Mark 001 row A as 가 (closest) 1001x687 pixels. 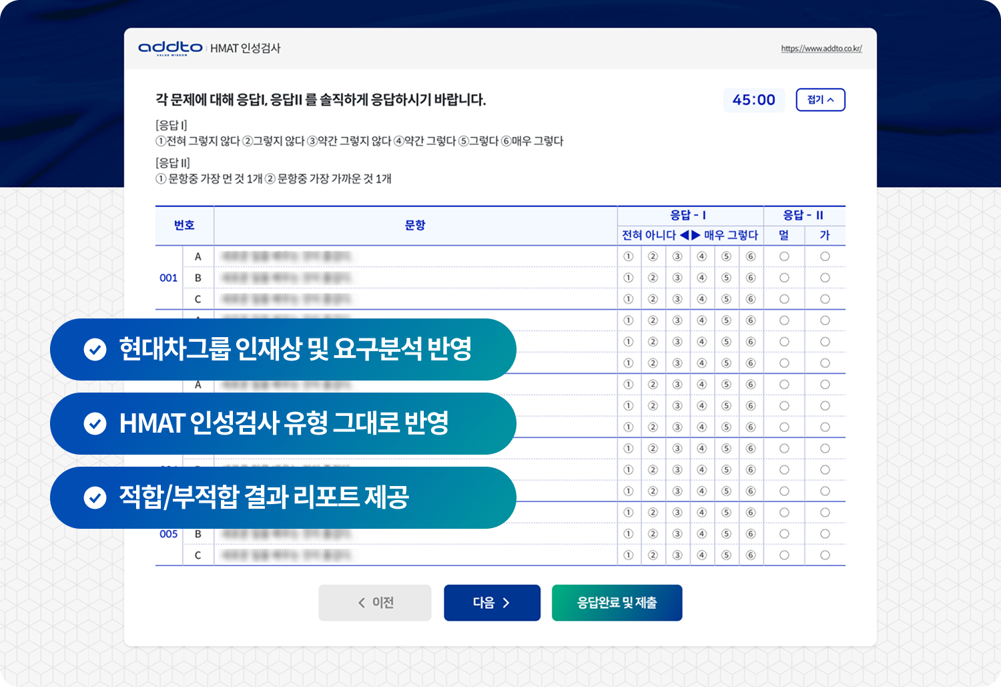825,256
